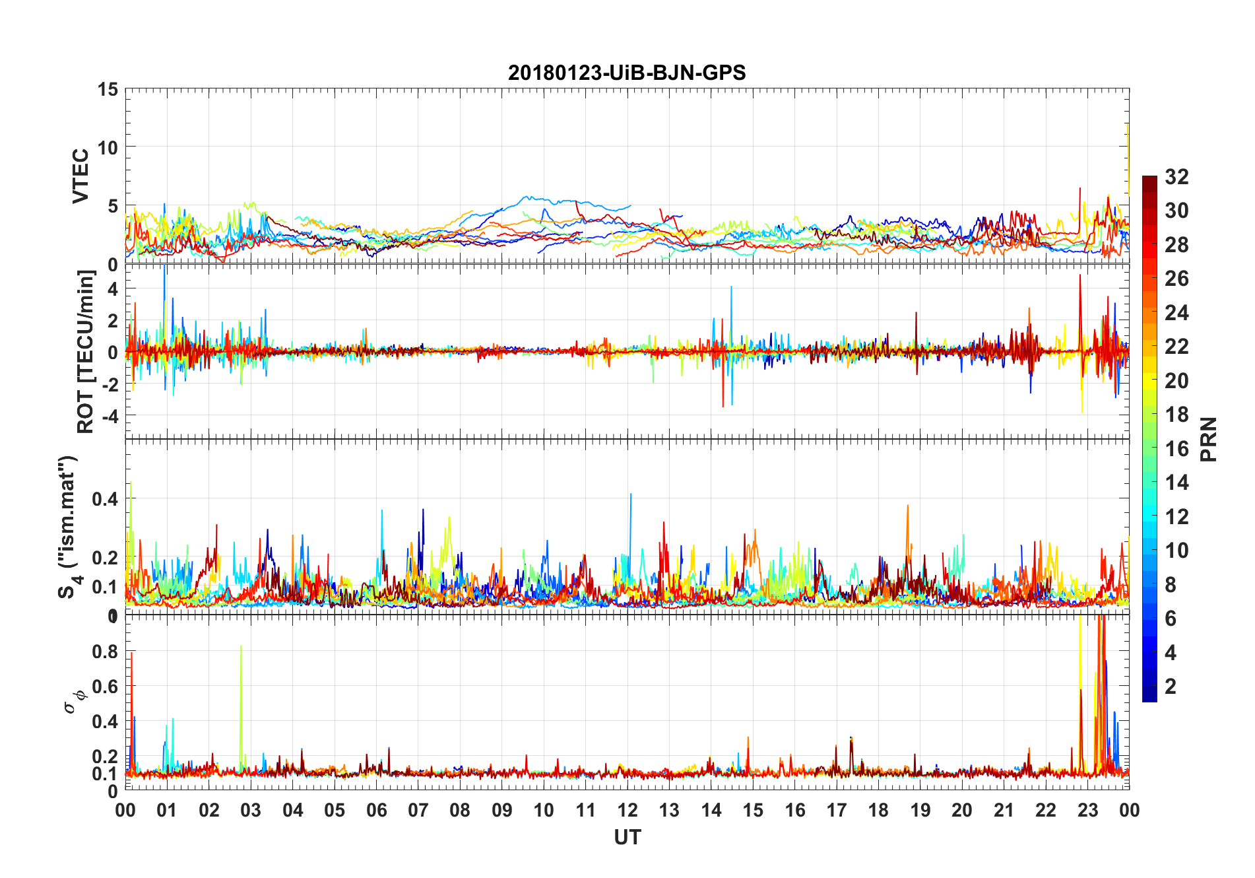
Task: Click colorbar tick label 22
Action: tap(1176, 346)
